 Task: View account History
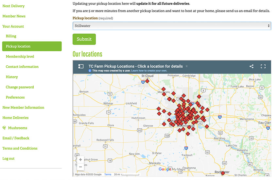tap(12, 77)
